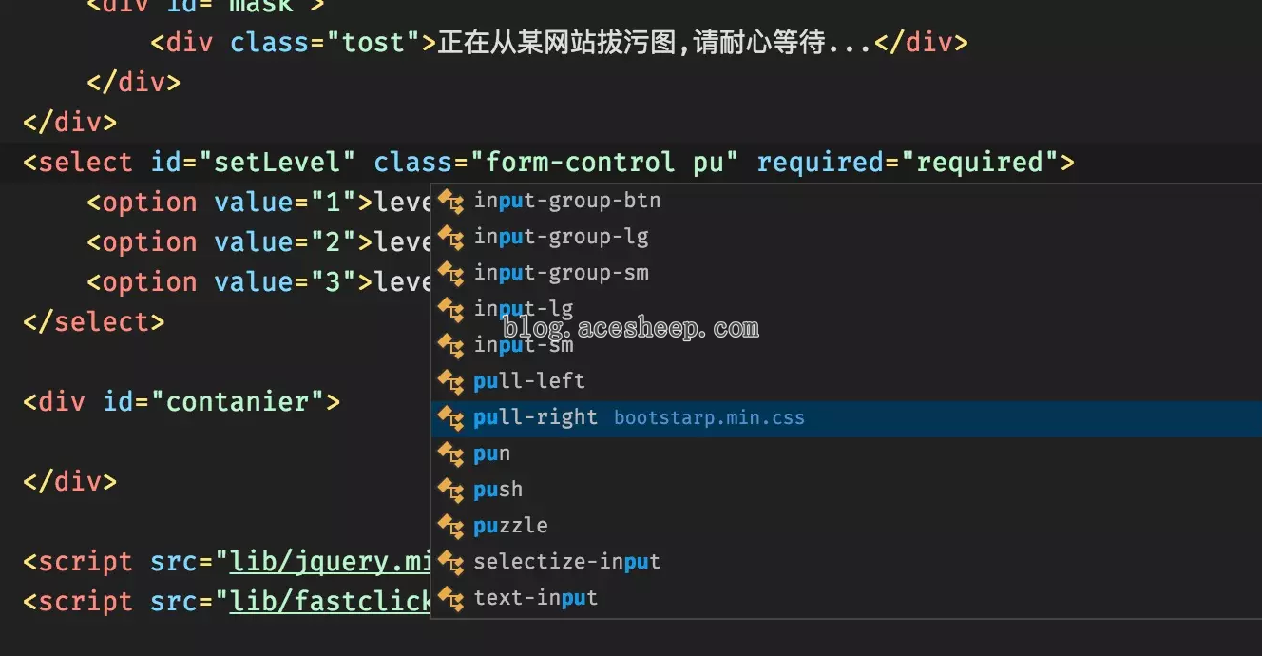The height and width of the screenshot is (656, 1262).
Task: Click the bootstarp.min.css source label
Action: [709, 418]
